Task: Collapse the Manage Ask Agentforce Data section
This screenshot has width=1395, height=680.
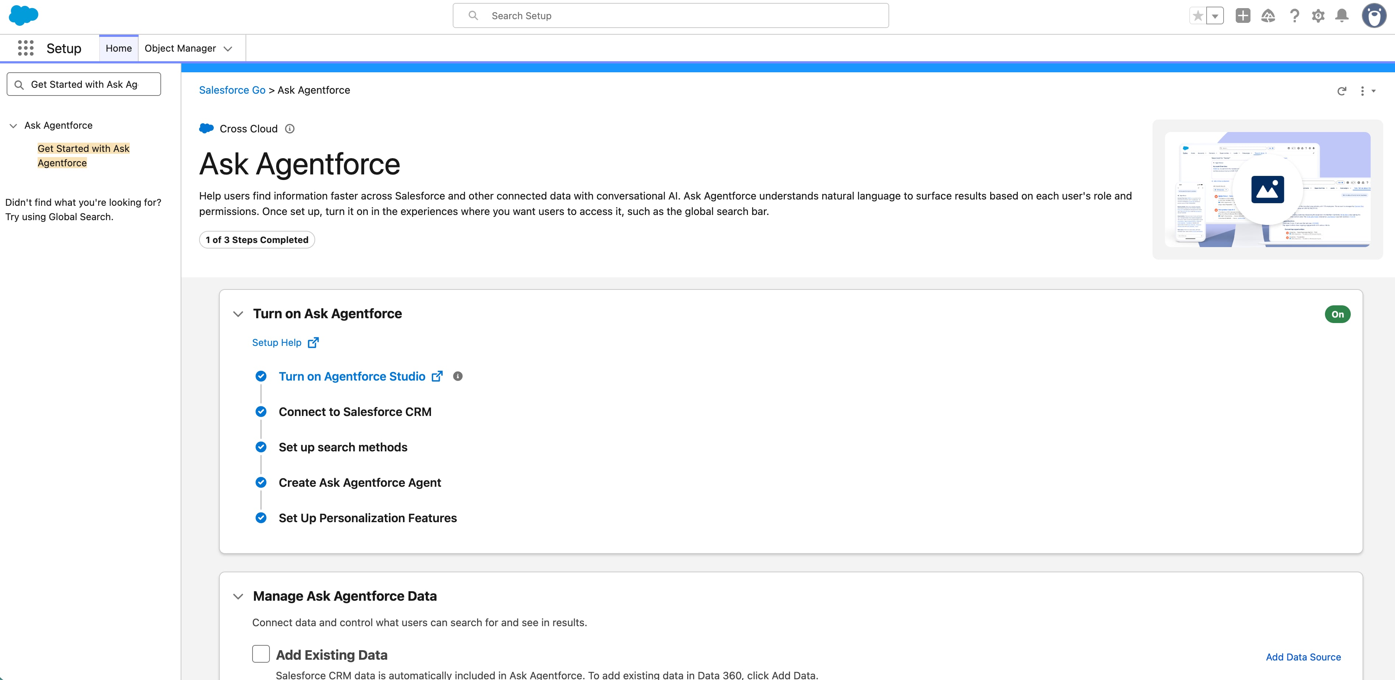Action: point(238,597)
